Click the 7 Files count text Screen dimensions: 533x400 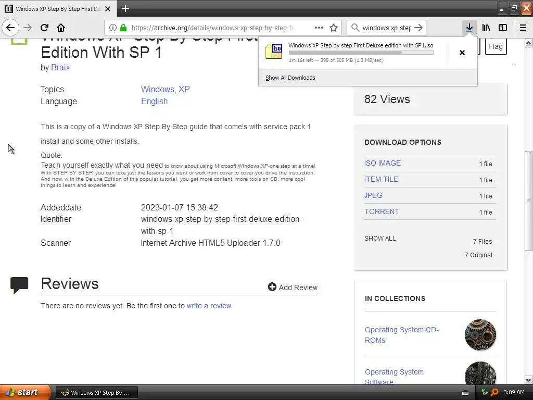point(483,241)
